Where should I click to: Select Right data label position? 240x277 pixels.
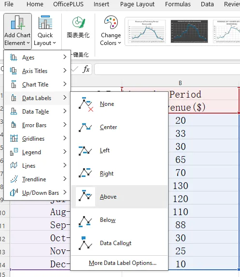tap(119, 174)
